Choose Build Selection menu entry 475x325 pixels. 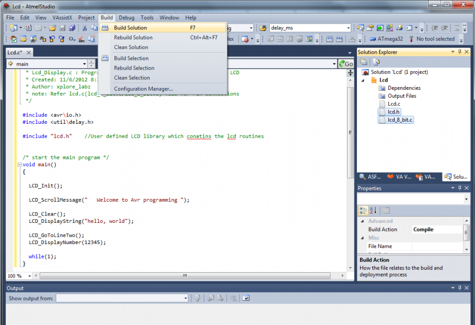[162, 58]
